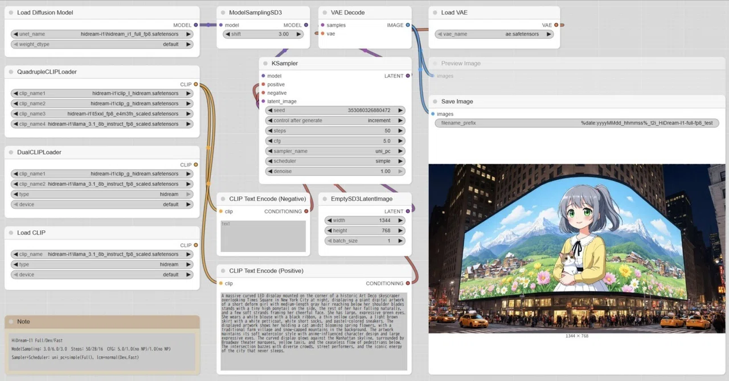Collapse the Save Image node title dot
729x381 pixels.
coord(434,102)
